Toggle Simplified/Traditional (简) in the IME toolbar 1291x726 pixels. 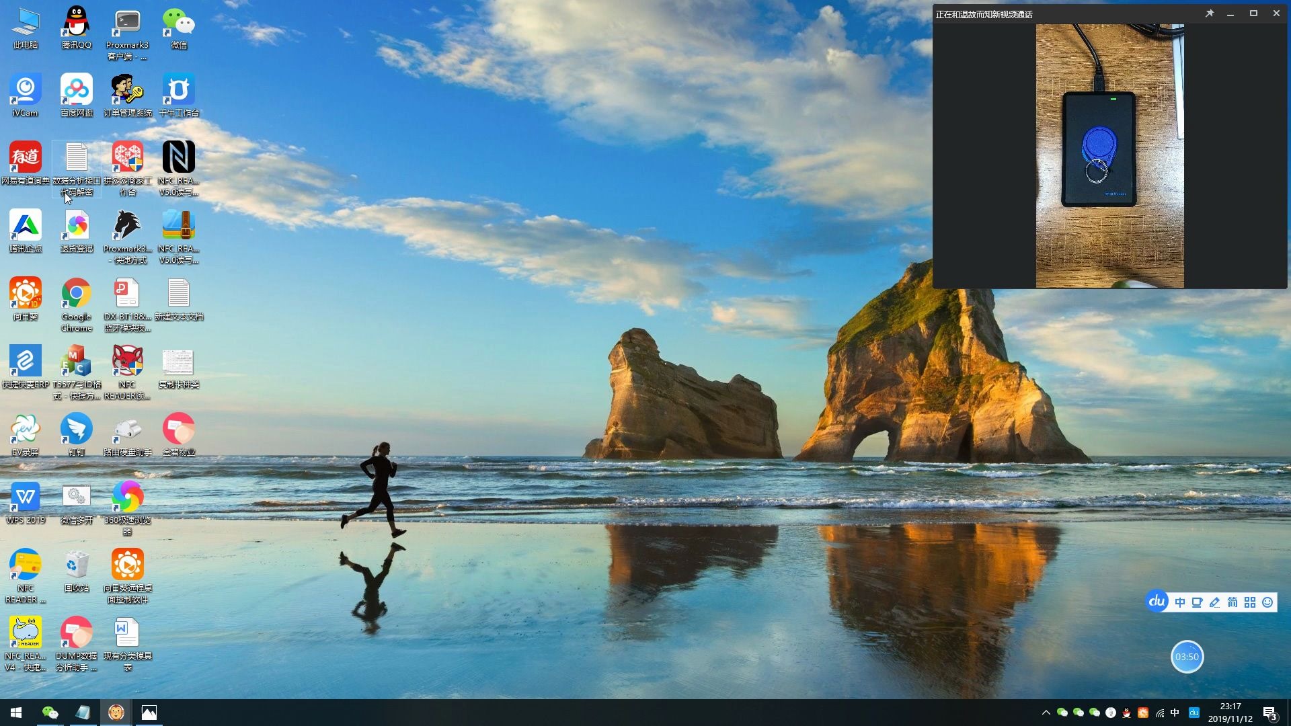pyautogui.click(x=1233, y=602)
